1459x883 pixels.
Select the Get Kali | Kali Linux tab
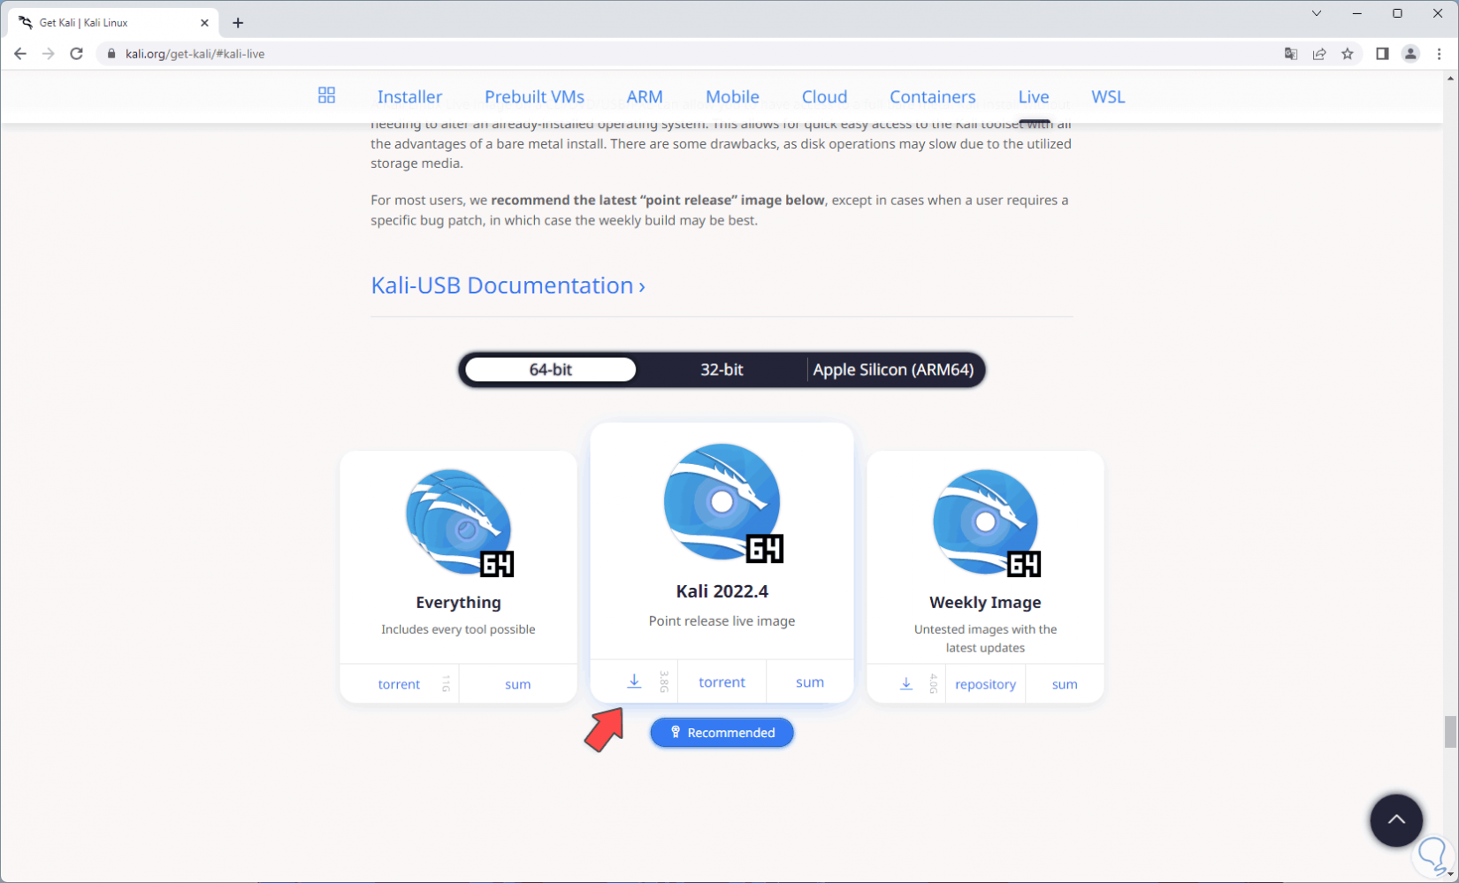113,23
